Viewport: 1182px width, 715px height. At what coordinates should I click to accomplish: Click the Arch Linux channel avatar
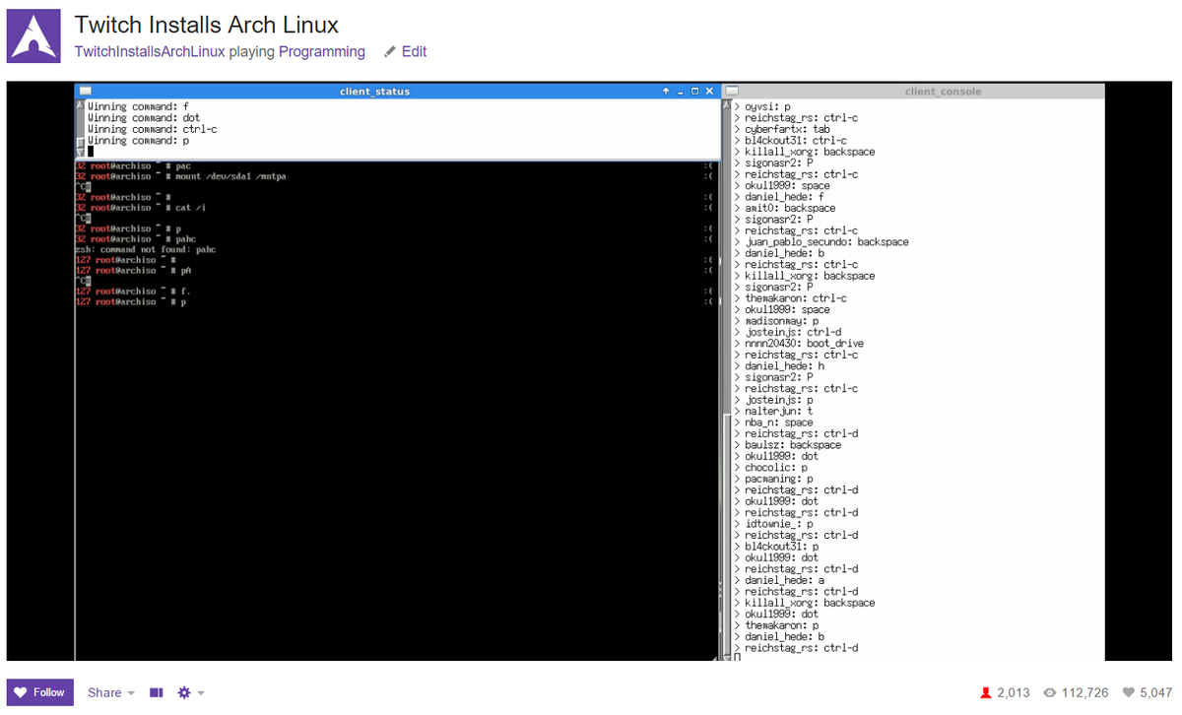point(33,33)
